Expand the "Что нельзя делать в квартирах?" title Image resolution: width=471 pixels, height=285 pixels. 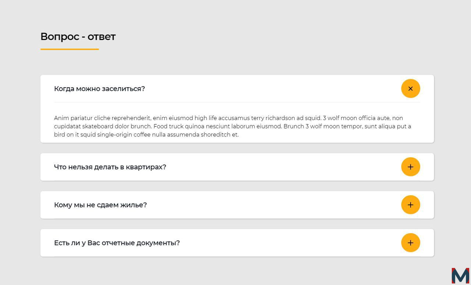tap(110, 167)
